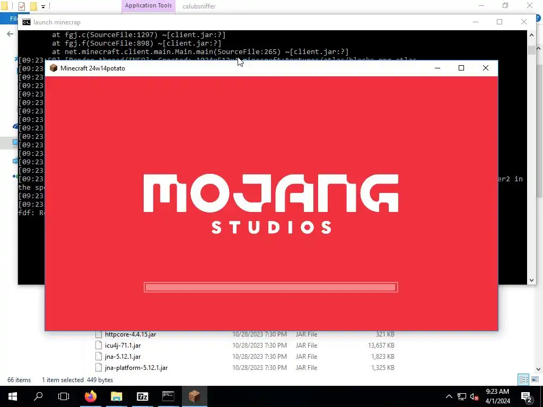Click the muted volume tray icon
The width and height of the screenshot is (543, 407).
pos(474,396)
